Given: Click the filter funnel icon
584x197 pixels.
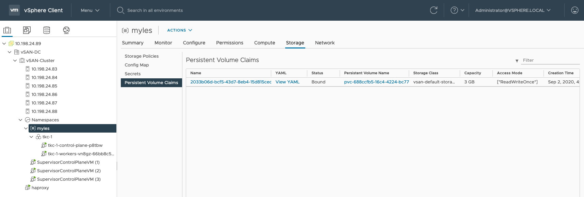Looking at the screenshot, I should coord(517,61).
